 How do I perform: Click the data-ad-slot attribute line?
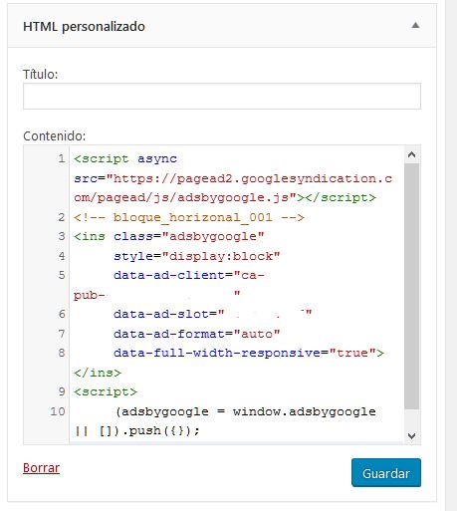(212, 314)
